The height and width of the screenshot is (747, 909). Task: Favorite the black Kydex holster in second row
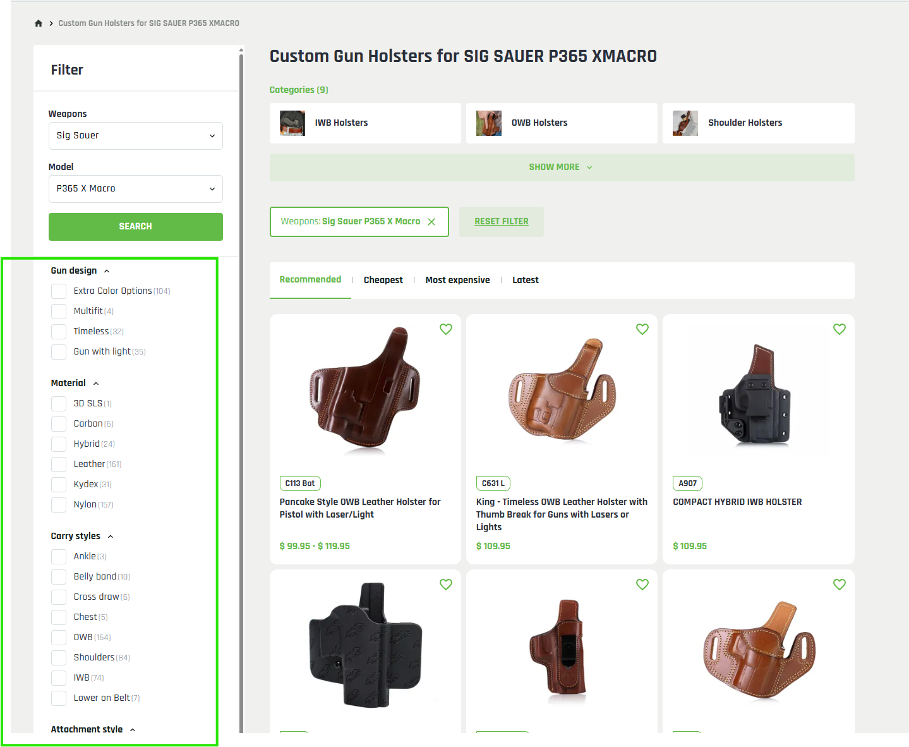(446, 585)
